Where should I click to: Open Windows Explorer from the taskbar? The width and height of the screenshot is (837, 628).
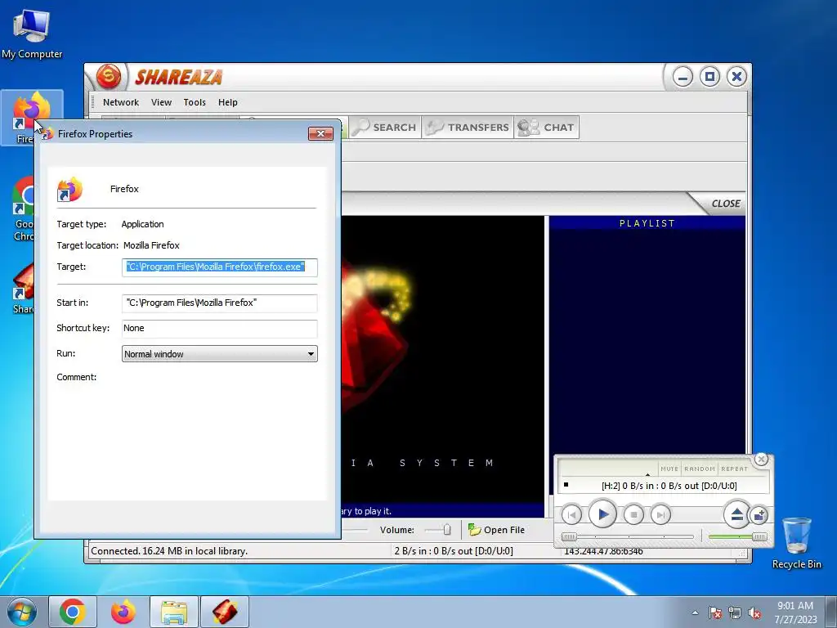[174, 612]
